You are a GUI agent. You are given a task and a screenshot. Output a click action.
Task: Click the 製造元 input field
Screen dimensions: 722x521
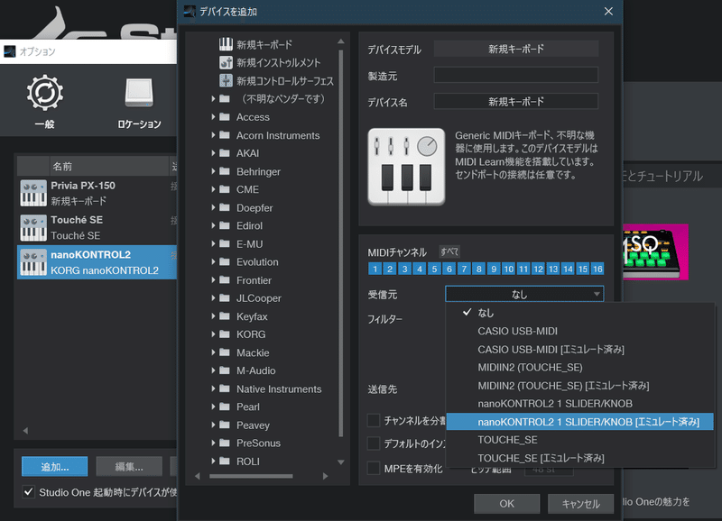515,76
